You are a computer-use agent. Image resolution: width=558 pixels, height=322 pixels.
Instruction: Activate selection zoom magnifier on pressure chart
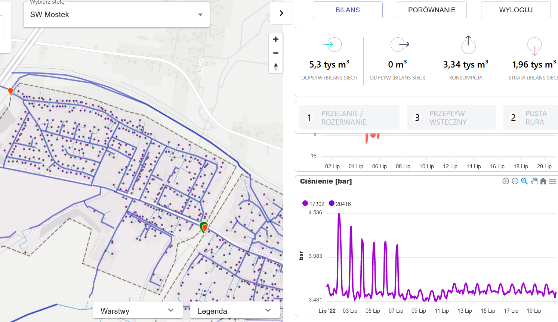tap(524, 181)
